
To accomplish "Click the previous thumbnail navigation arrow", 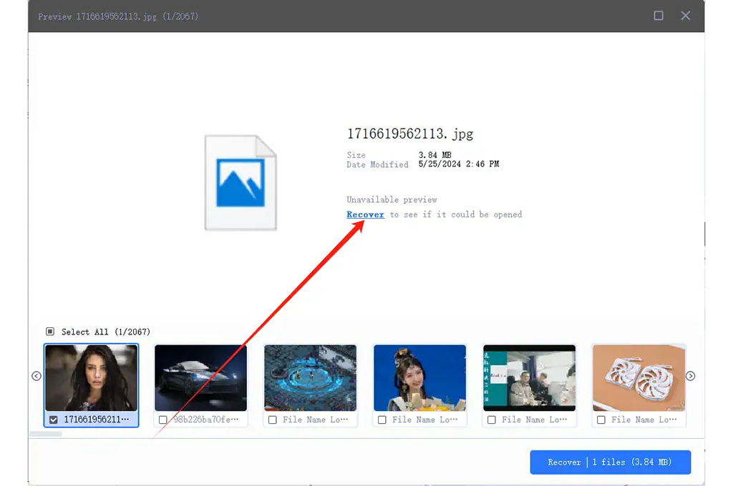I will tap(36, 375).
